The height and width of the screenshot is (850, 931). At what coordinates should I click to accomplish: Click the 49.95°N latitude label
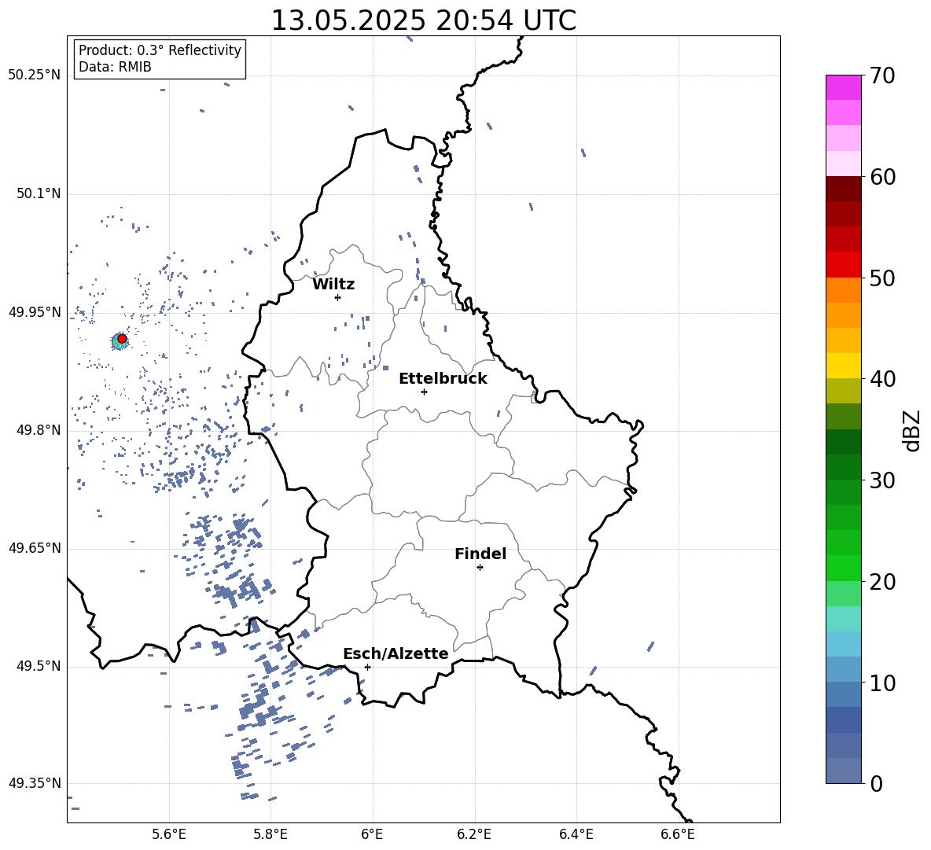(34, 312)
